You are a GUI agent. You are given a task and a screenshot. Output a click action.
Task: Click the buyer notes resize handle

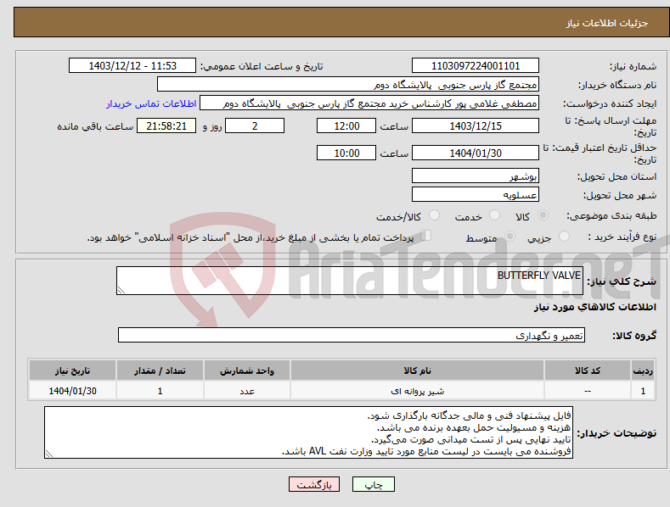point(49,454)
